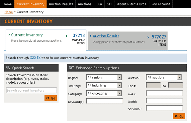
Task: Click the breadcrumb arrow icon after Home
Action: coord(15,12)
